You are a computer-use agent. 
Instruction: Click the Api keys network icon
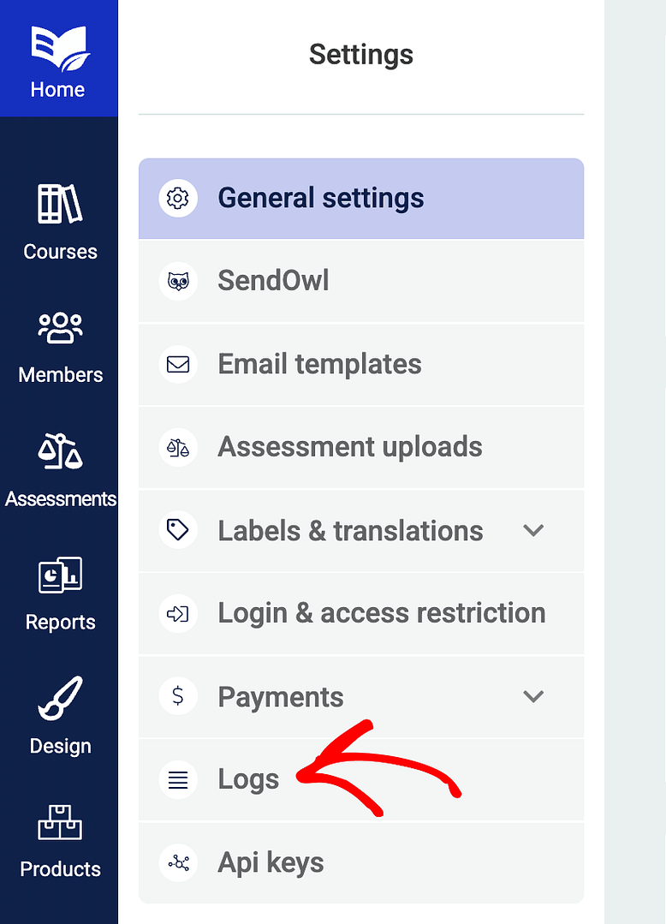pyautogui.click(x=177, y=862)
